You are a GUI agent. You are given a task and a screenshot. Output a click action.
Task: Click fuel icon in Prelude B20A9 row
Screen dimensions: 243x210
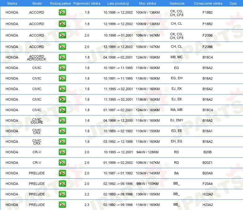point(62,173)
